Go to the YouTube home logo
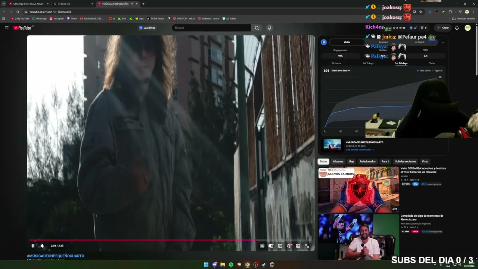 22,28
